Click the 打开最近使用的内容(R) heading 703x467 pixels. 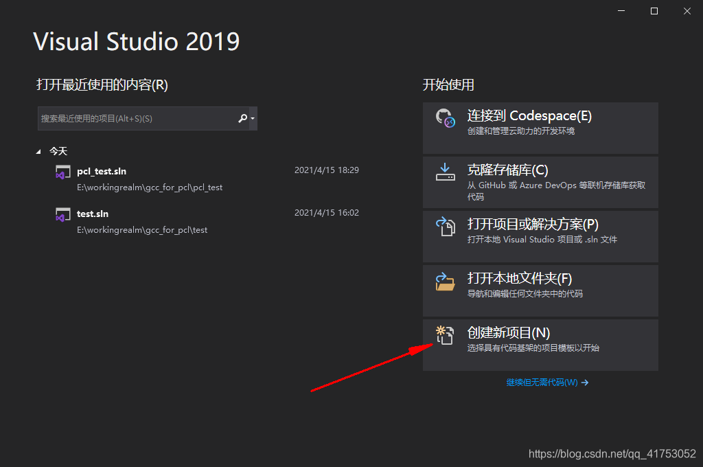[x=102, y=84]
